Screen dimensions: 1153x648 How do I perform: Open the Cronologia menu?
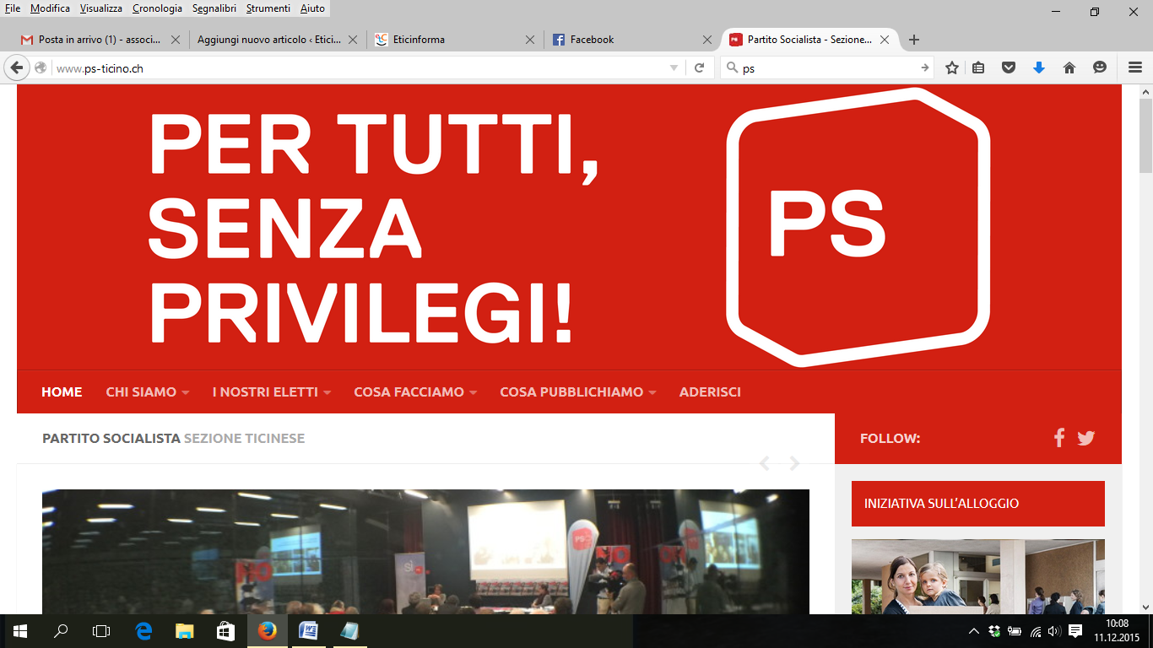point(157,8)
